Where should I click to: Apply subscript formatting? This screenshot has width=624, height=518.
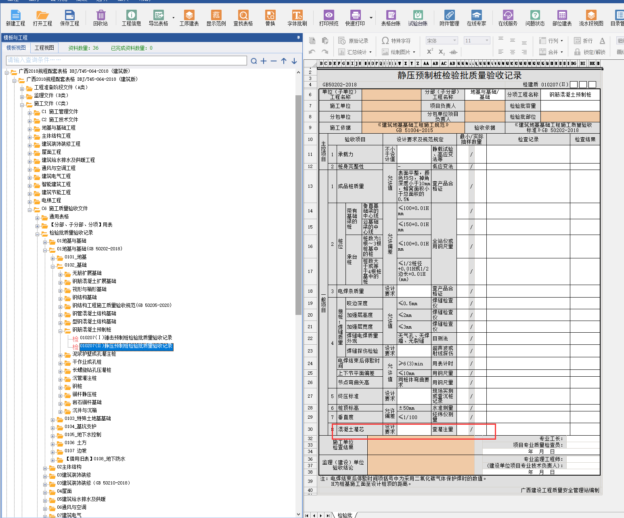442,52
